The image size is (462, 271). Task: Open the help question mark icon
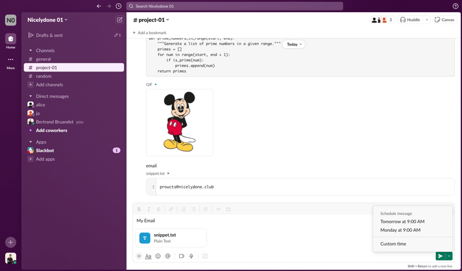[455, 6]
